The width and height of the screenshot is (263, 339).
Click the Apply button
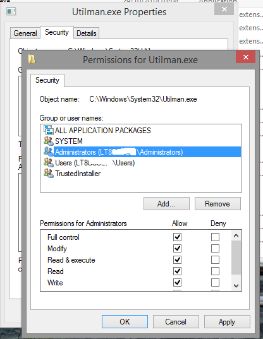(x=227, y=322)
